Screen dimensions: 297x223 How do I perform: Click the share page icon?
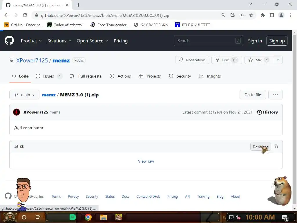242,15
